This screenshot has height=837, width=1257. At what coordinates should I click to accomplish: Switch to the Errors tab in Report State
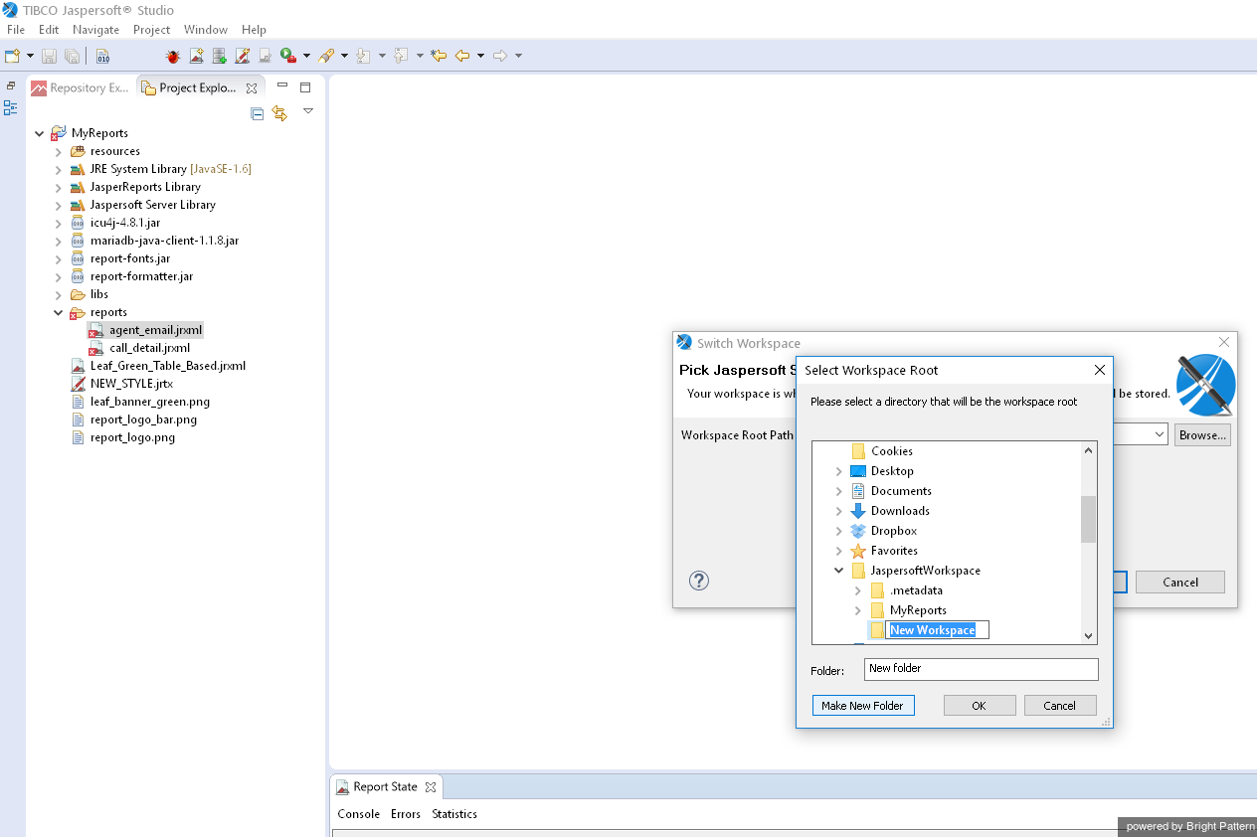point(406,814)
